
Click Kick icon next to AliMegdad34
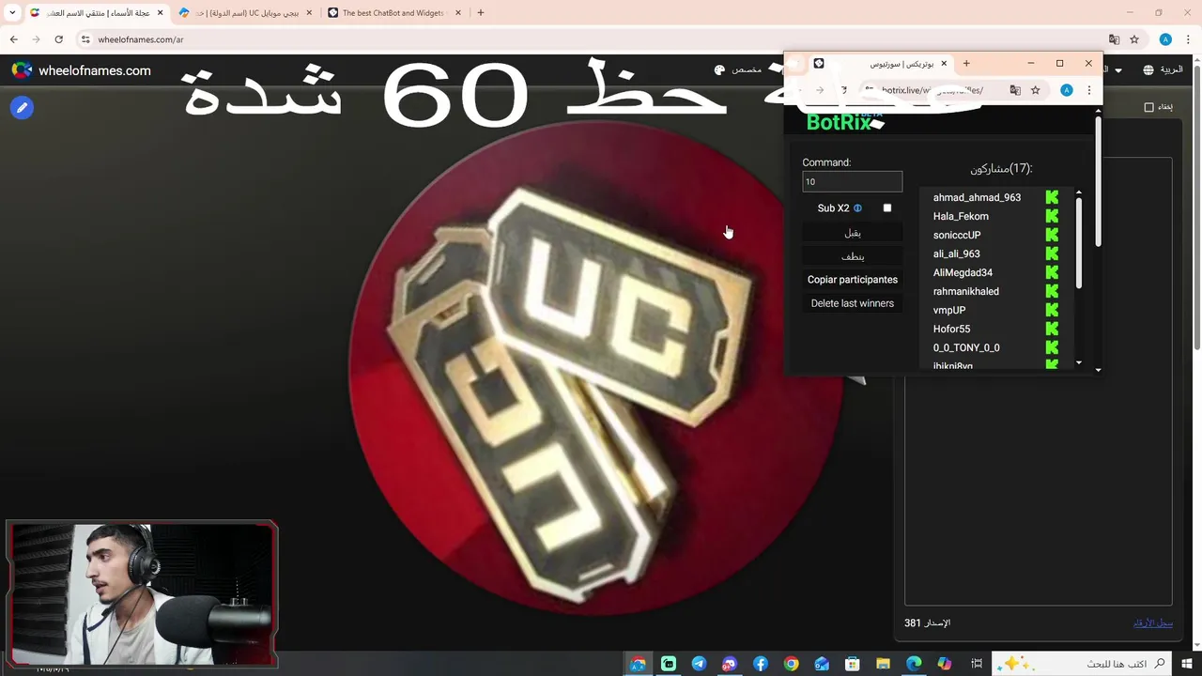(x=1052, y=272)
